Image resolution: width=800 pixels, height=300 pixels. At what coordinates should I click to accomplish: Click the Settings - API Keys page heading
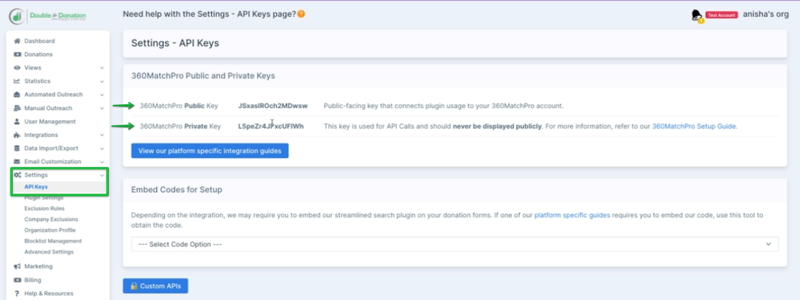[x=175, y=43]
